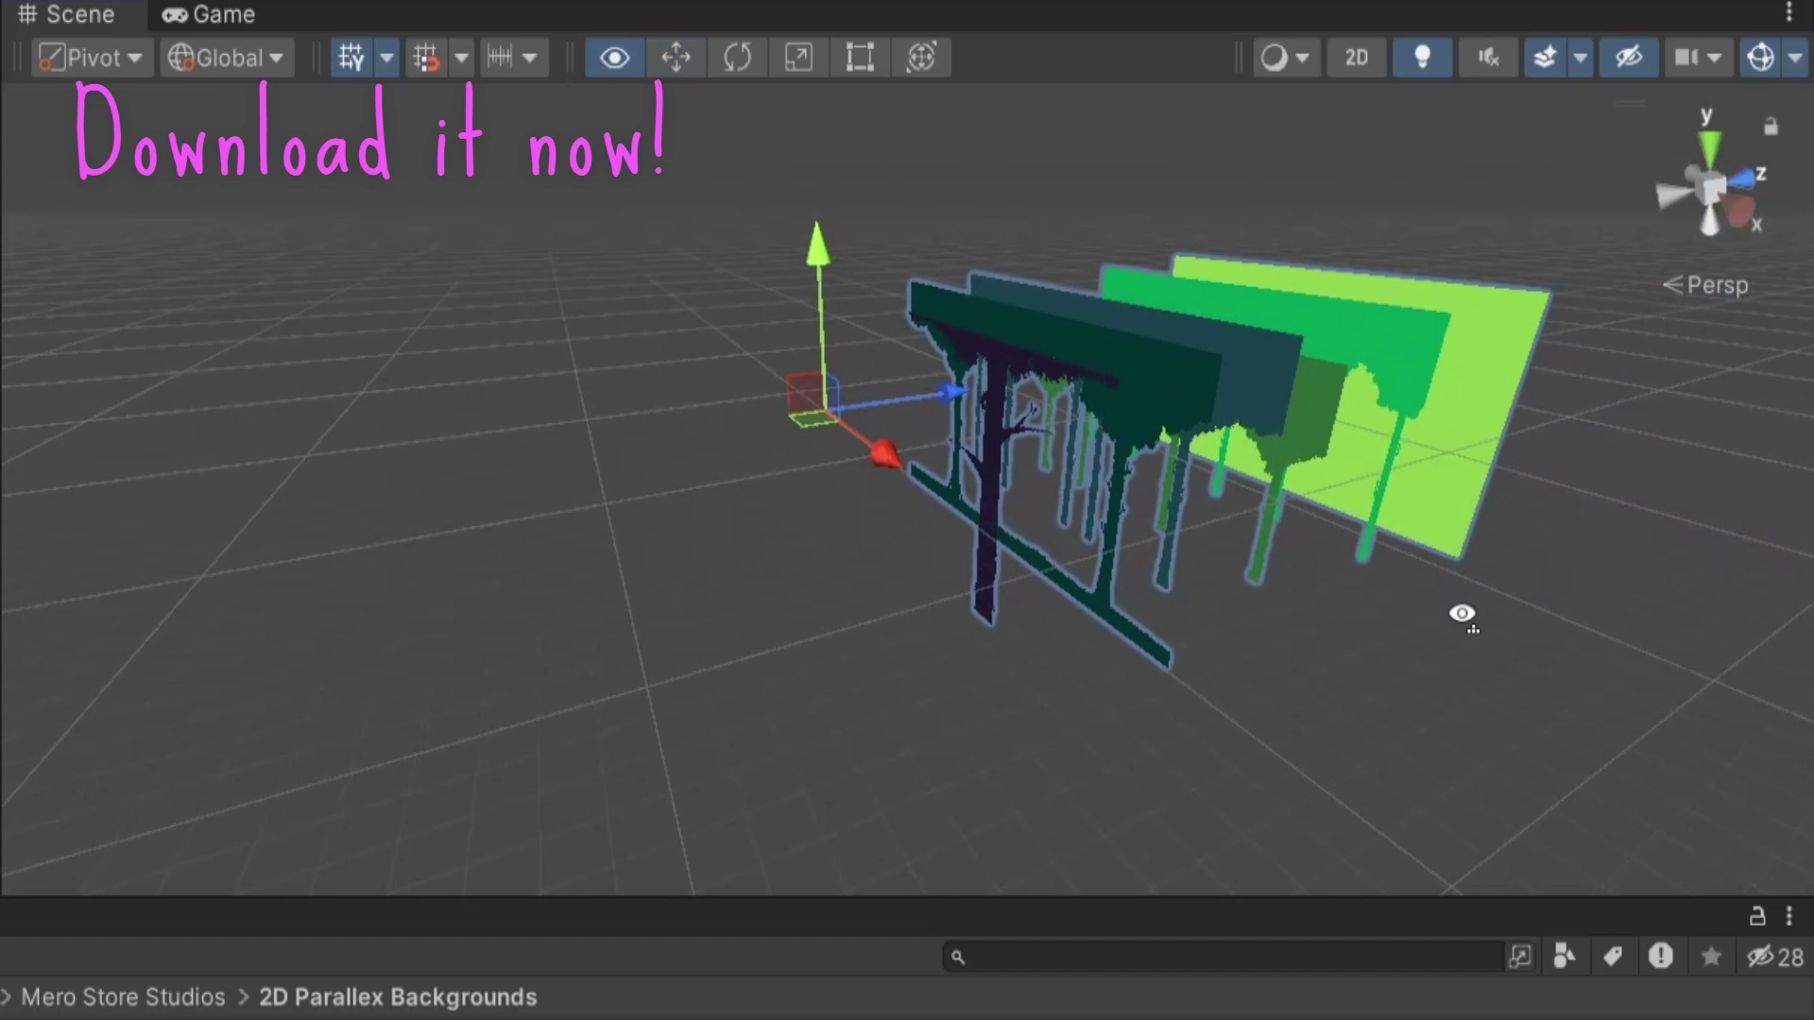
Task: Toggle scene lighting bulb
Action: [x=1422, y=58]
